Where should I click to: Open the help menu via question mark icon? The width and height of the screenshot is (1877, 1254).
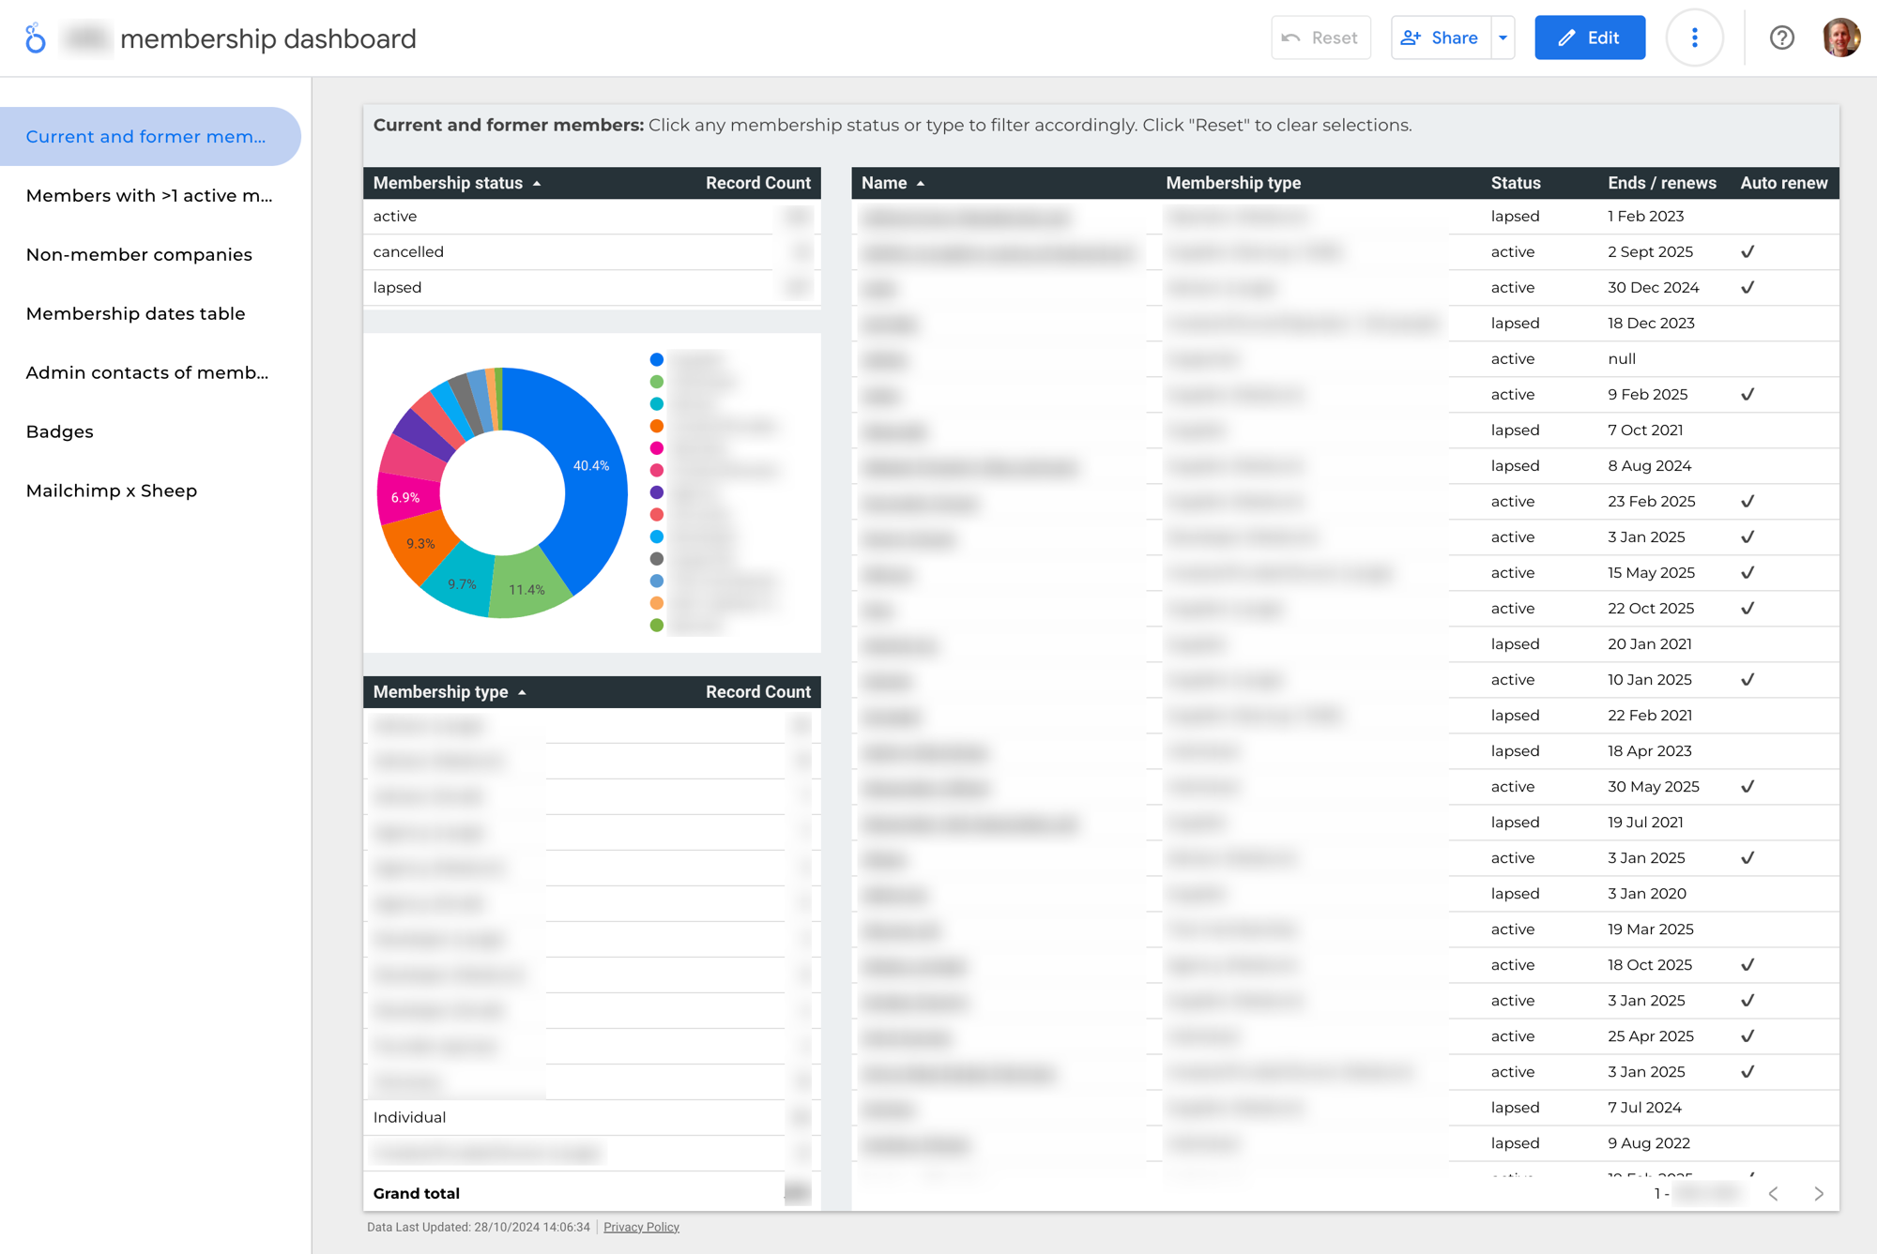tap(1781, 38)
